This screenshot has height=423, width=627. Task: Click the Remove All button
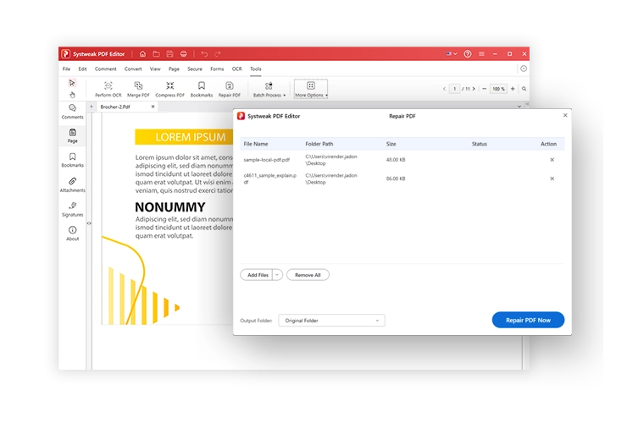[x=308, y=275]
